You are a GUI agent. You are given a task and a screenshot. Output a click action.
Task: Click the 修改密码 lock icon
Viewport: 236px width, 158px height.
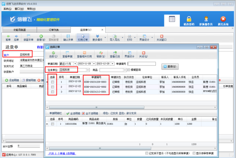(189, 19)
